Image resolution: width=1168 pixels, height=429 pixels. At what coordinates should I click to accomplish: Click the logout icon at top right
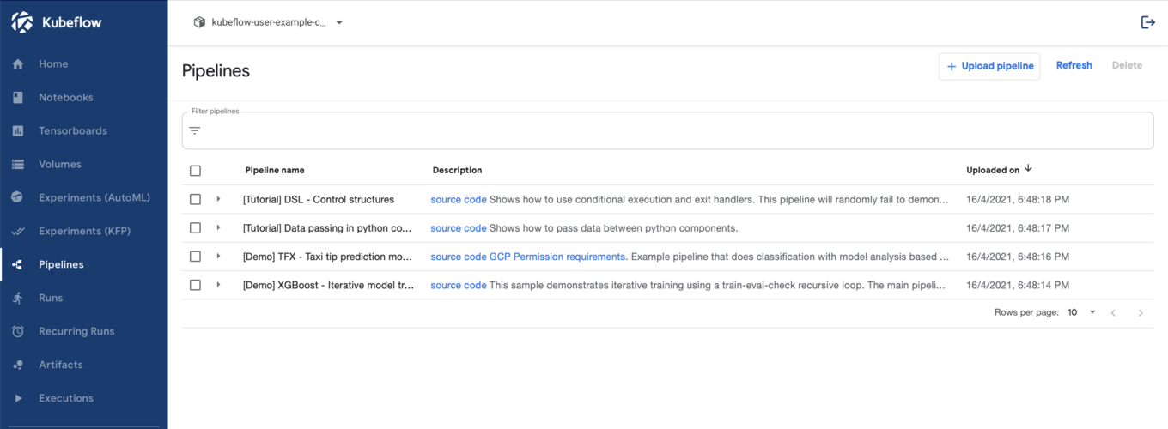coord(1147,22)
